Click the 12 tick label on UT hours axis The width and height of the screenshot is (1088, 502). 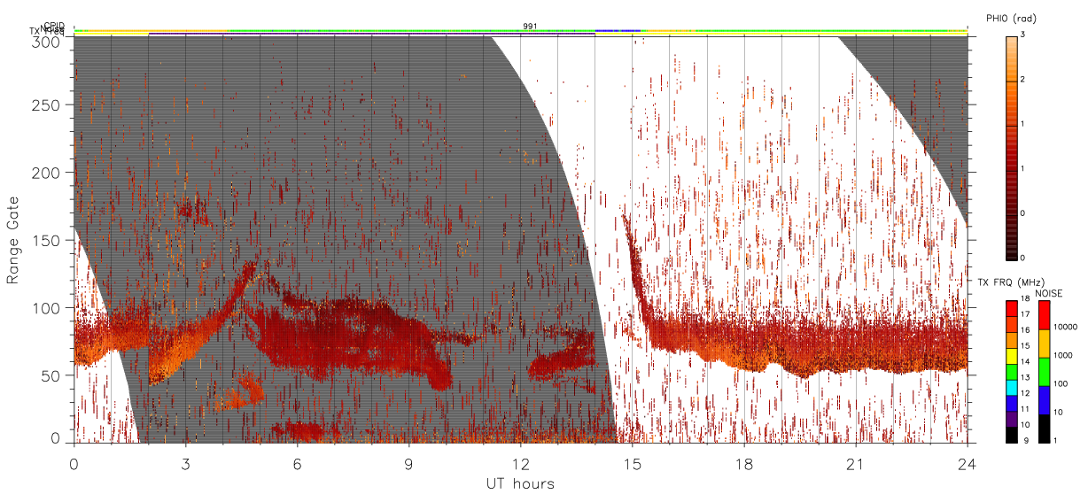tap(520, 463)
